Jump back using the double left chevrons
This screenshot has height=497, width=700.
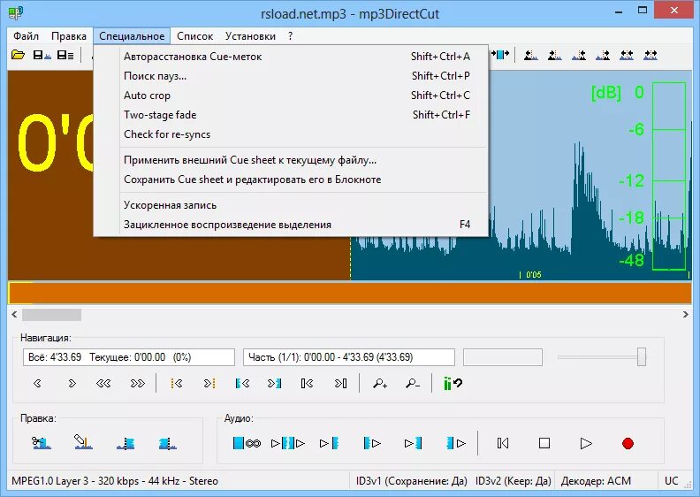[103, 383]
